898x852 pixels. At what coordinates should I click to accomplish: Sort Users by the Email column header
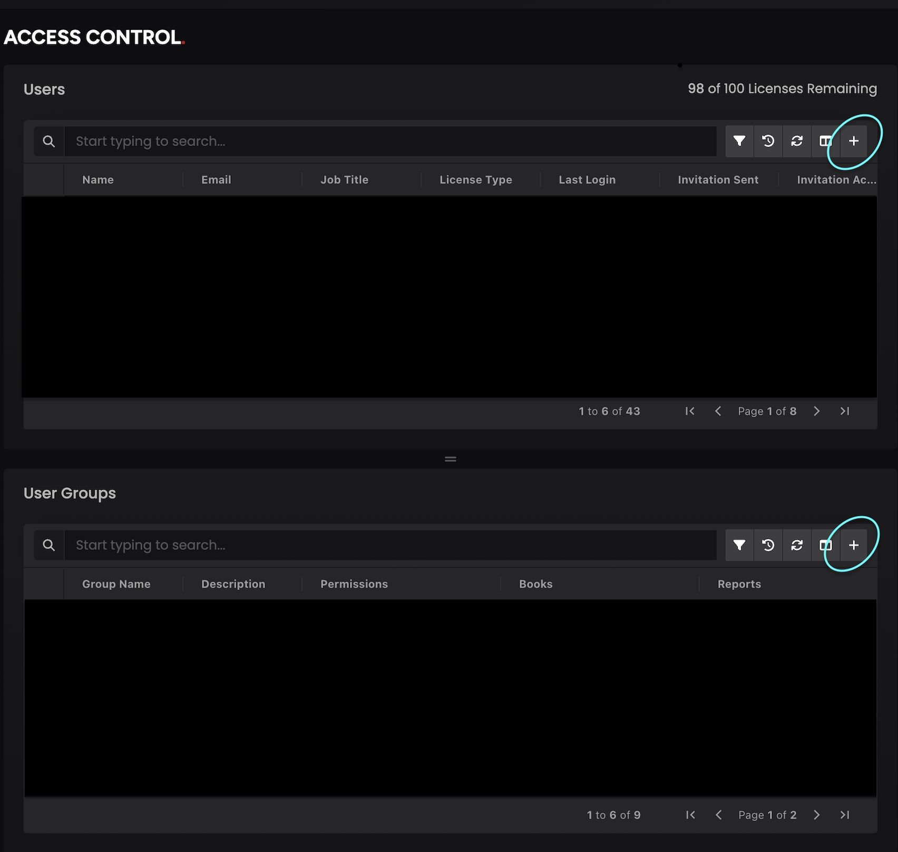click(x=216, y=180)
